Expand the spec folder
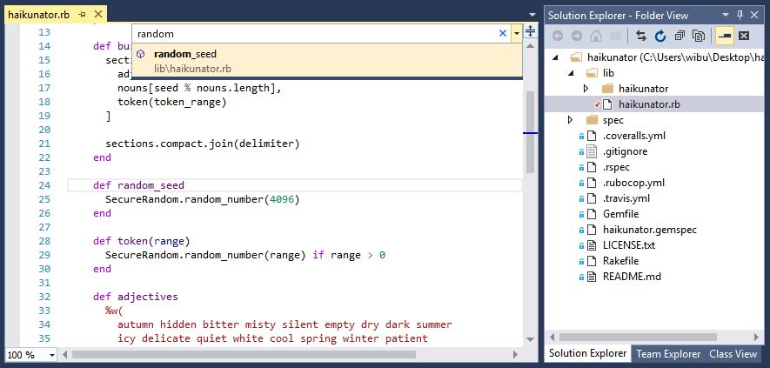 570,120
